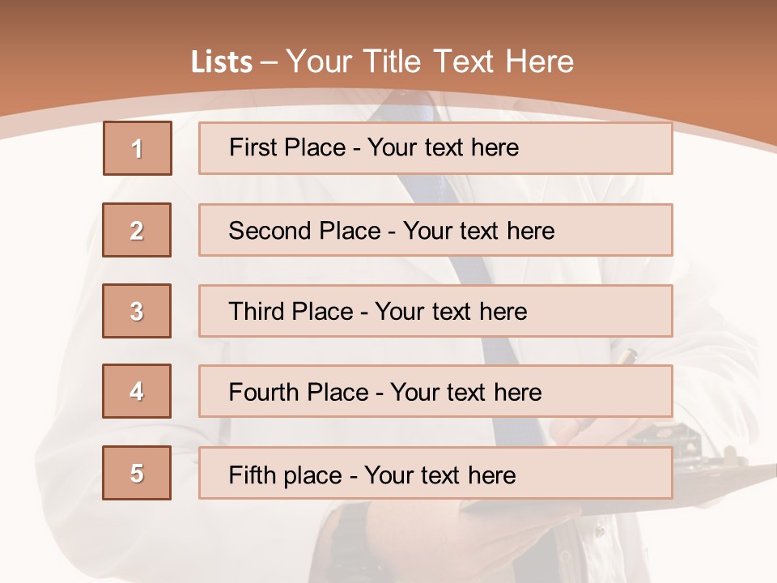Select the number 1 box
This screenshot has height=583, width=777.
pos(137,148)
